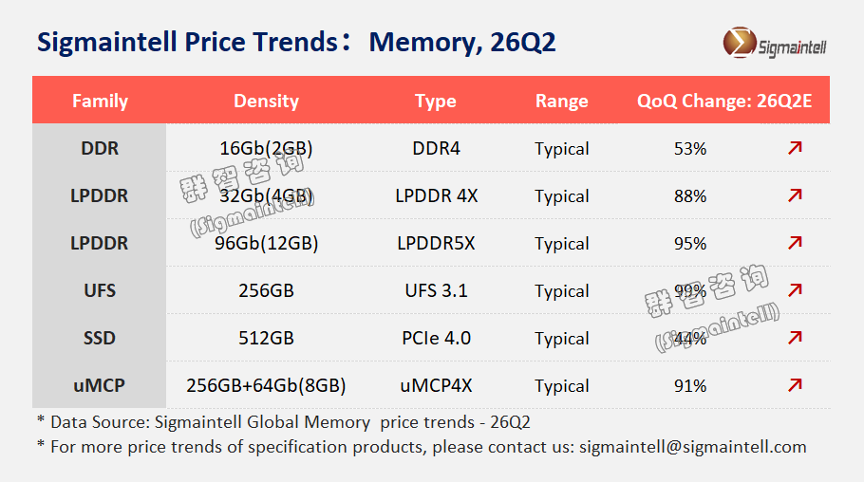Select the 96Gb(12GB) density cell
This screenshot has height=482, width=864.
tap(266, 243)
